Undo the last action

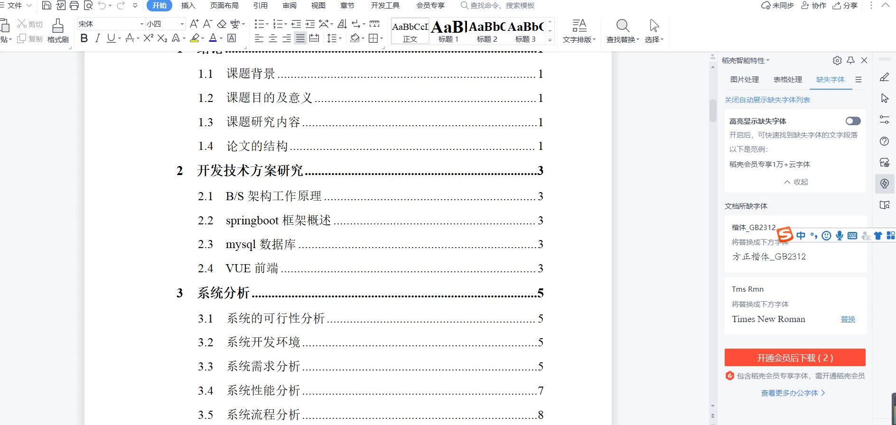(102, 6)
